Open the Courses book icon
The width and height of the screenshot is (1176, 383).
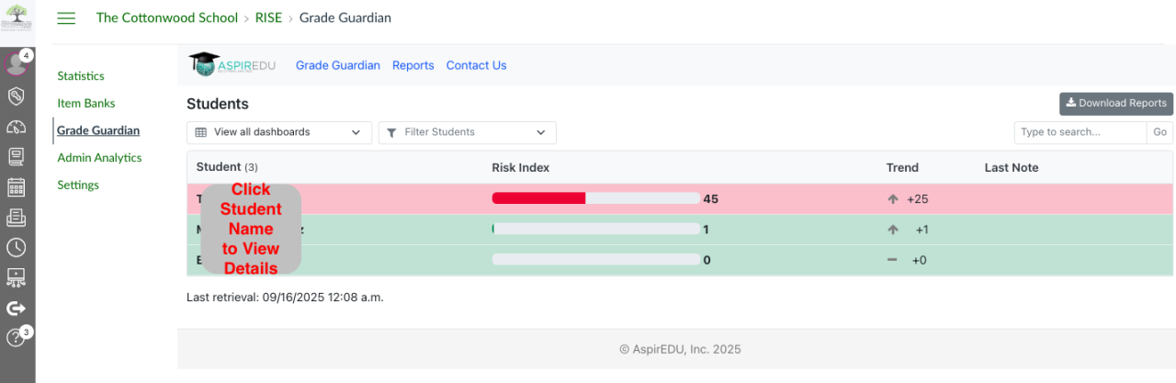coord(16,157)
